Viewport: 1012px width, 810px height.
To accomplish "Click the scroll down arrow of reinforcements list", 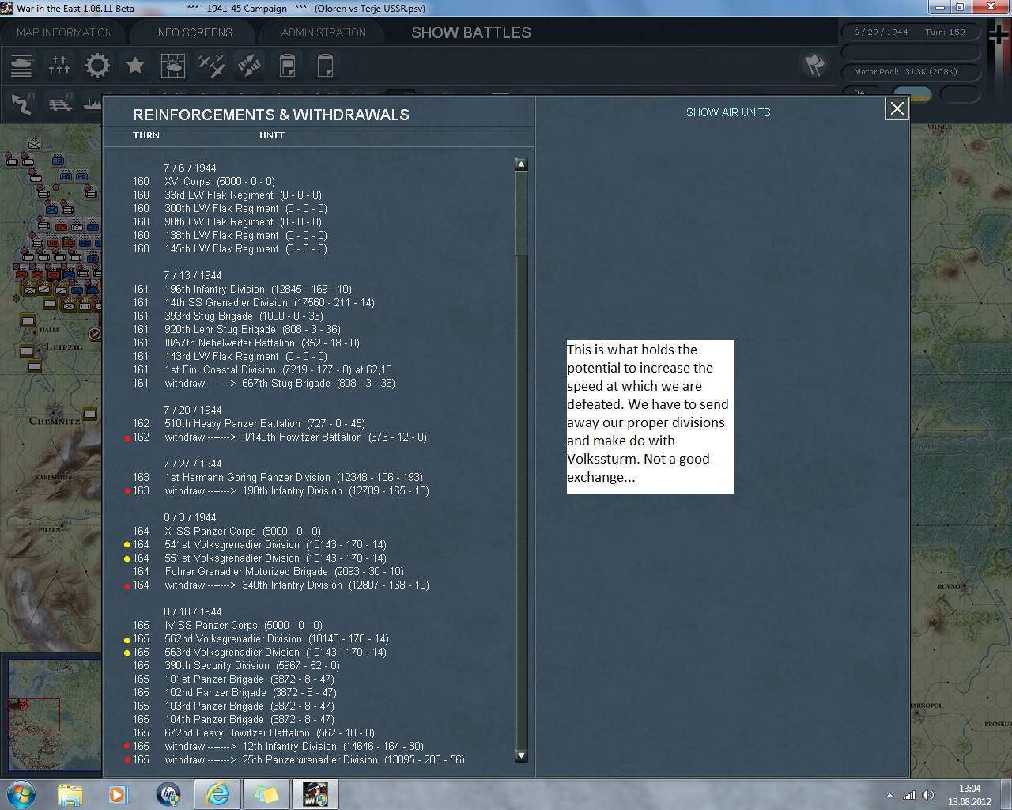I will 521,755.
